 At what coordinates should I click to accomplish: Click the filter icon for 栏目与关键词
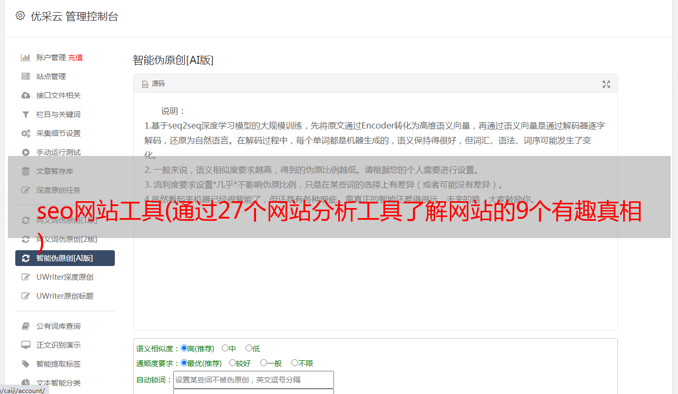coord(25,114)
